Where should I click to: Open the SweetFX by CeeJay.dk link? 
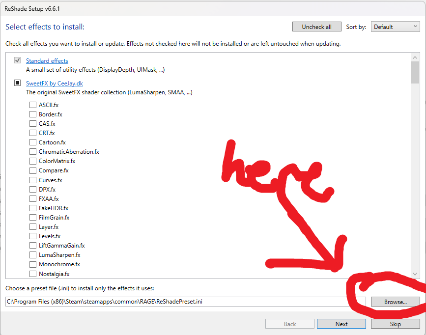click(54, 84)
